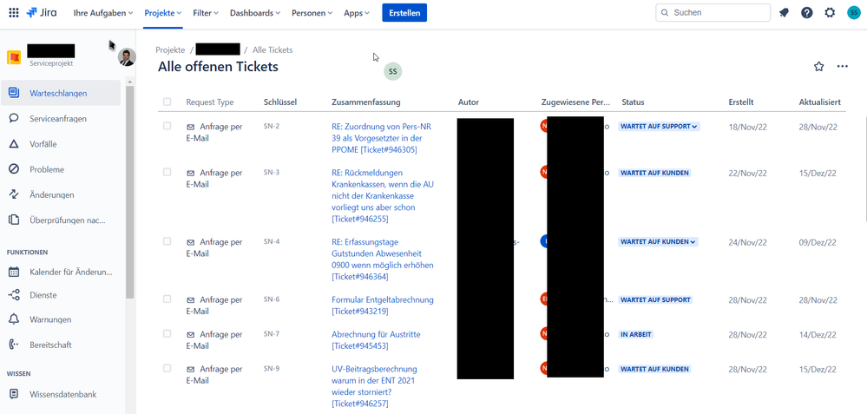Click the sidebar vertical scrollbar
Viewport: 867px width, 414px height.
click(130, 191)
